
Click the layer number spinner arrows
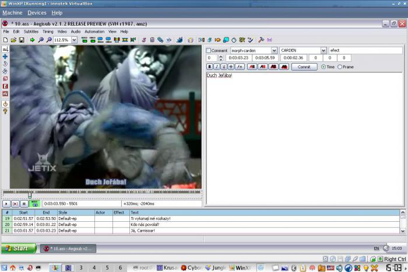point(221,58)
